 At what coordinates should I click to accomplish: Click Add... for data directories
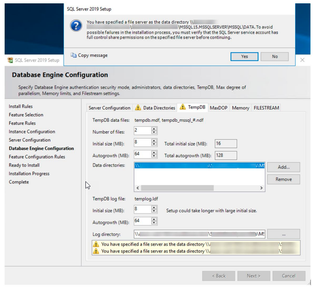(283, 167)
